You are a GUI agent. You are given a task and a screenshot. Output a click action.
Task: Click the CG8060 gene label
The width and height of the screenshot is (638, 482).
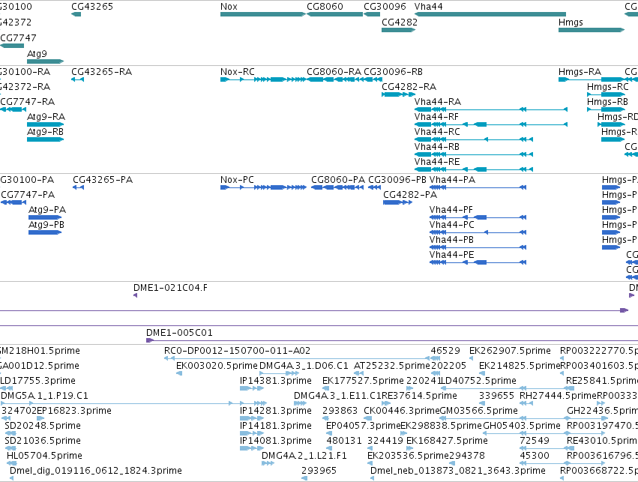(x=325, y=7)
